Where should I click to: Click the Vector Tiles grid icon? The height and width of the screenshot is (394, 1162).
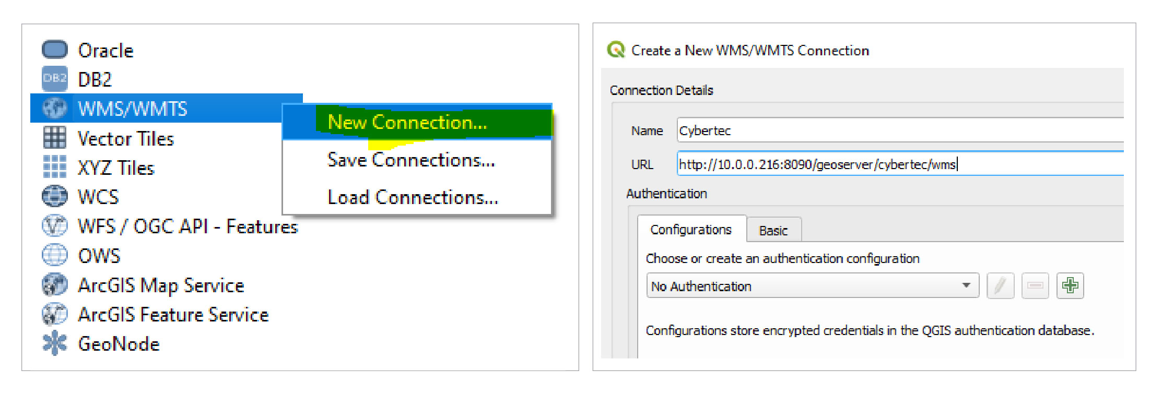54,138
